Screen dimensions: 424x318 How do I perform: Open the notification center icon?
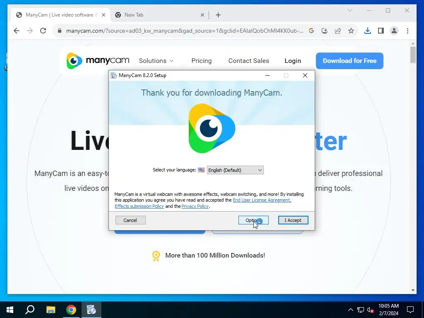click(x=410, y=310)
